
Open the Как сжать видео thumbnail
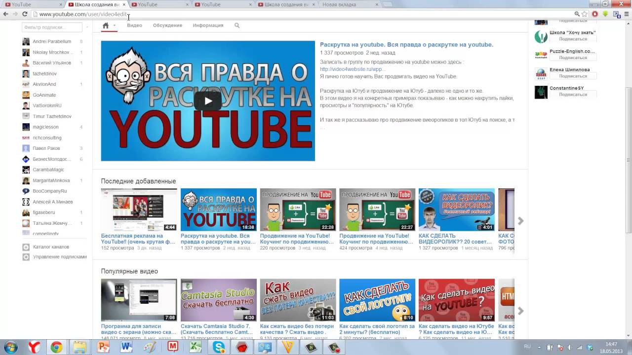tap(298, 300)
